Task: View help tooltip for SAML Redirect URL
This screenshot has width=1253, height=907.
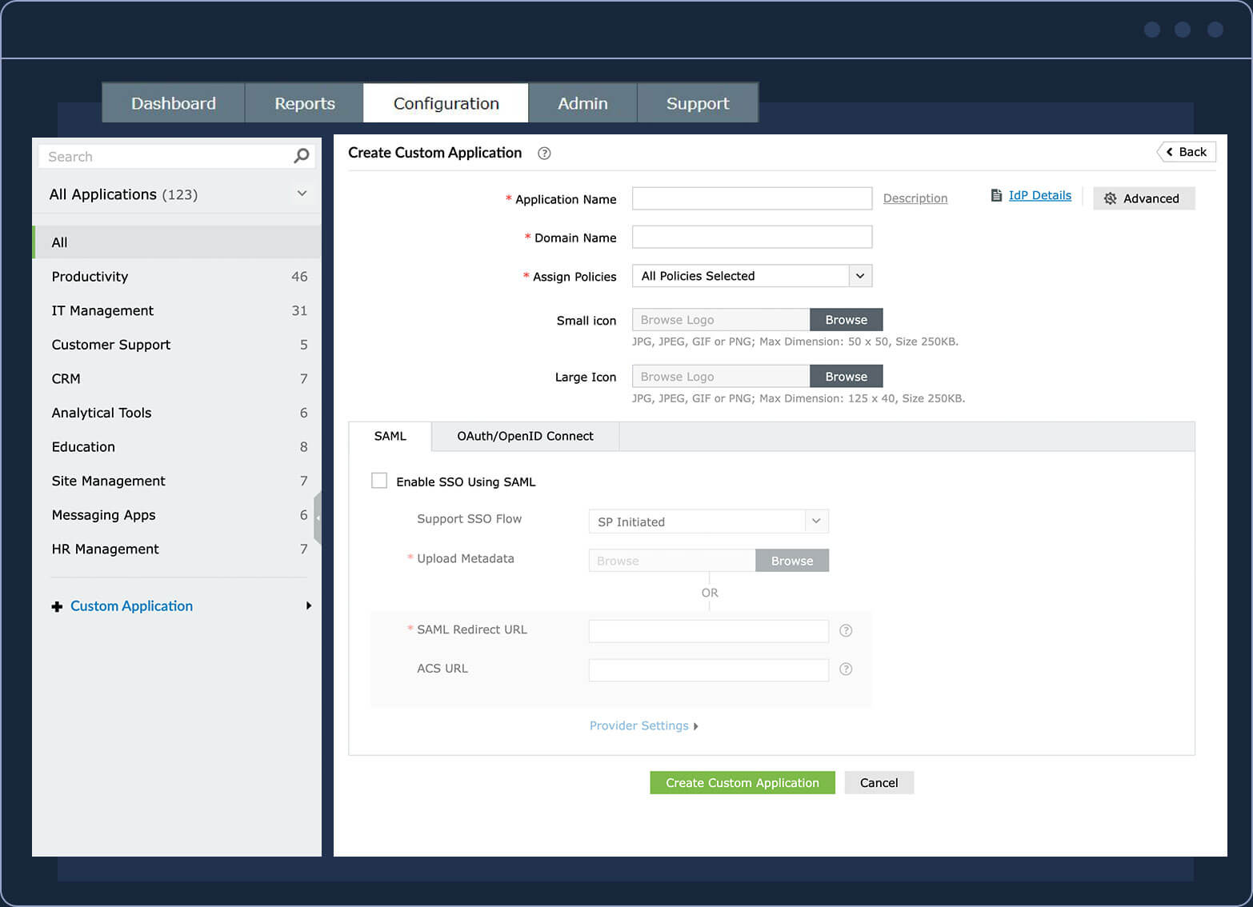Action: [x=846, y=630]
